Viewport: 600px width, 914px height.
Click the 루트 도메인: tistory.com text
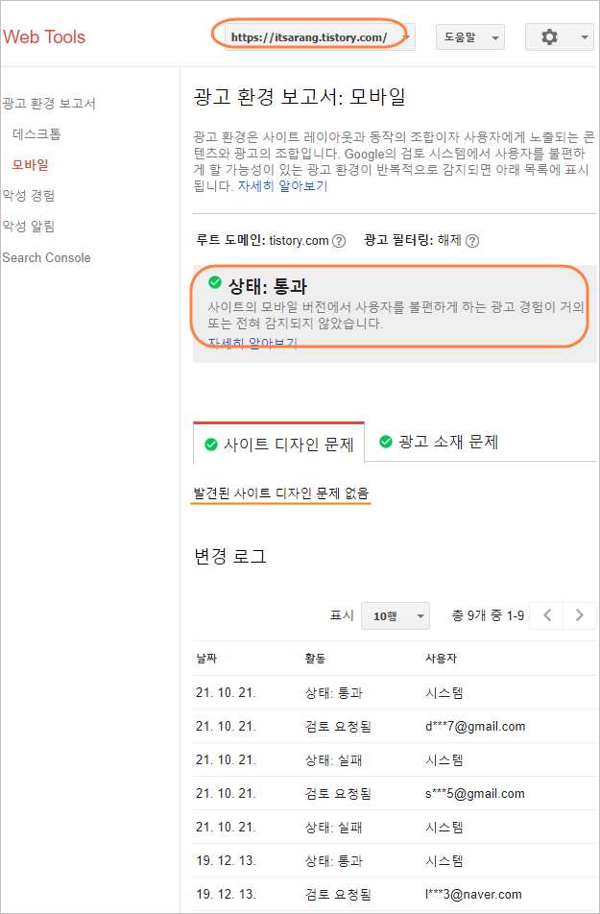pos(264,240)
